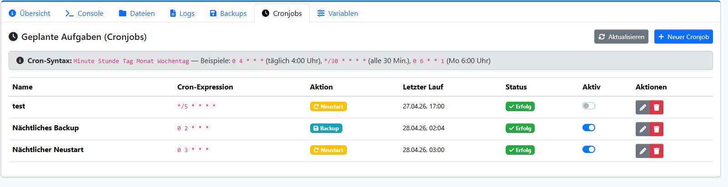The image size is (728, 187).
Task: Turn off Nächtlicher Neustart active switch
Action: pos(588,149)
